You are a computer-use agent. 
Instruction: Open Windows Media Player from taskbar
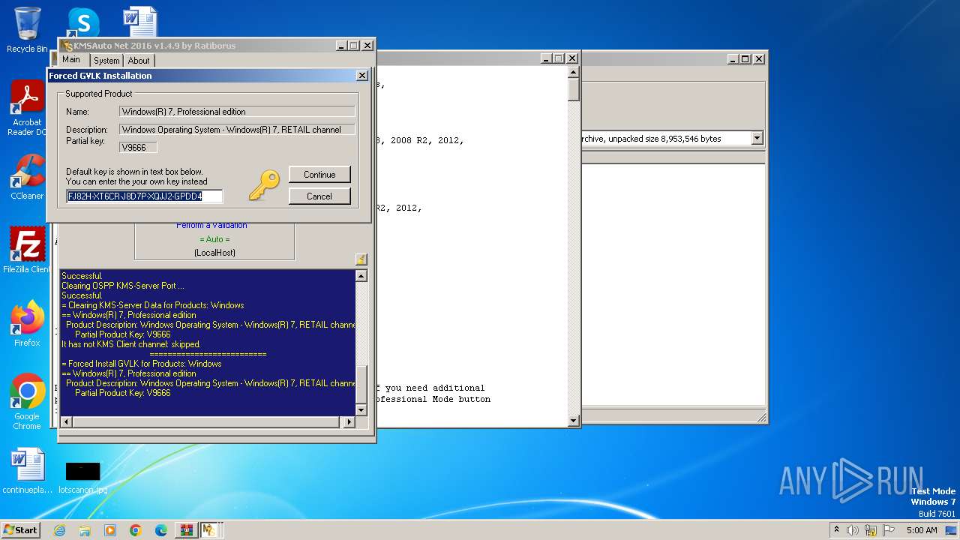(110, 530)
